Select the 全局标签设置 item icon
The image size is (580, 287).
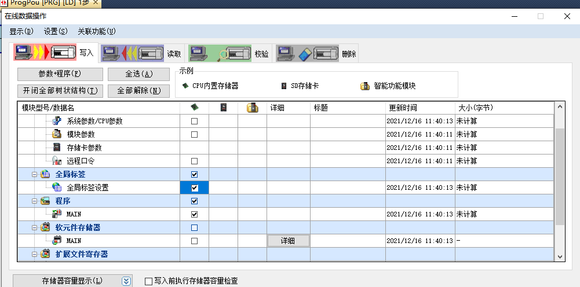click(x=56, y=187)
